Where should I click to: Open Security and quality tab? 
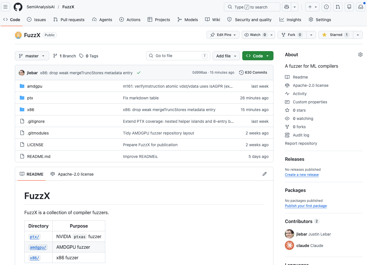pyautogui.click(x=249, y=19)
